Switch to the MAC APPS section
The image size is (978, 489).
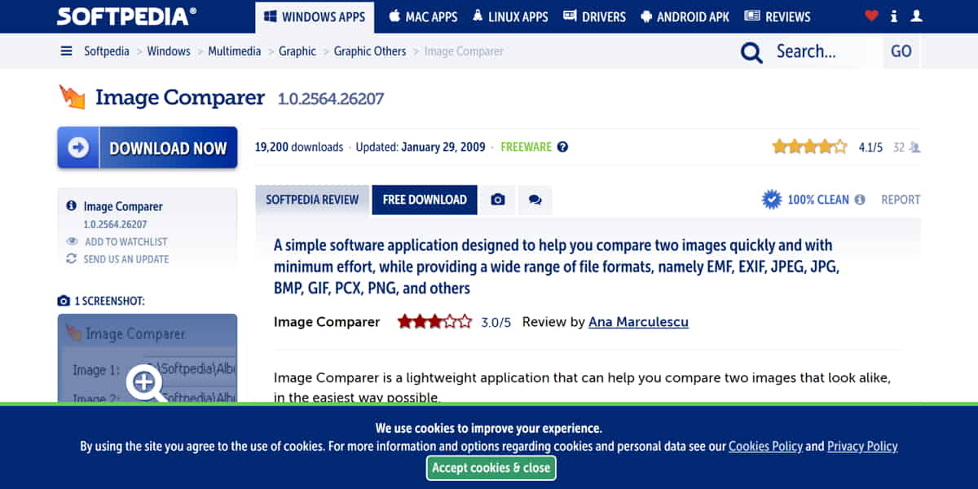pos(423,16)
